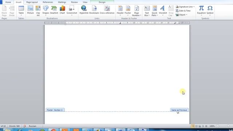Click the Same as Previous tag
The height and width of the screenshot is (131, 233).
[179, 110]
